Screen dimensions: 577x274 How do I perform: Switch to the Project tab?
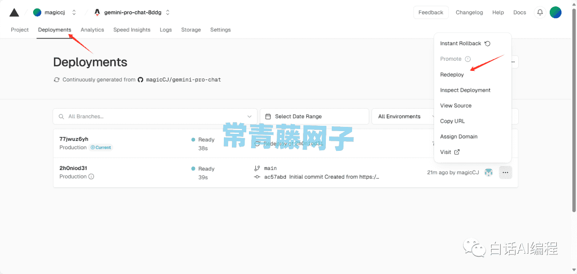[x=20, y=30]
